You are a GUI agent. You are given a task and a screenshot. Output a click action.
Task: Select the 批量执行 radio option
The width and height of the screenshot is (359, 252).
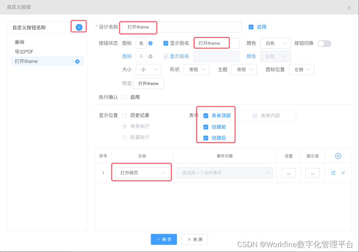click(125, 137)
